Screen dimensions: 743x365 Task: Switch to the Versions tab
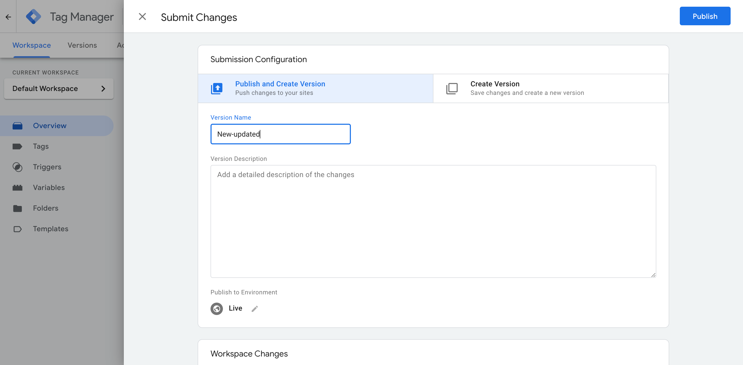[82, 45]
